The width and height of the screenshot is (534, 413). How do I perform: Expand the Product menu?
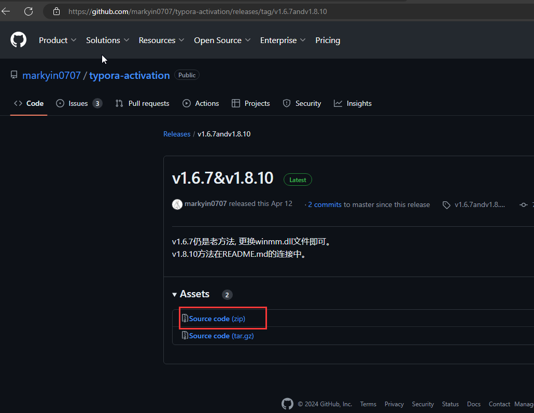58,40
